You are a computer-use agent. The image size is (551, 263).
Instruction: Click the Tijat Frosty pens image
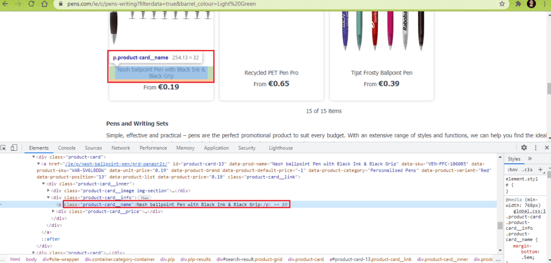pos(382,30)
